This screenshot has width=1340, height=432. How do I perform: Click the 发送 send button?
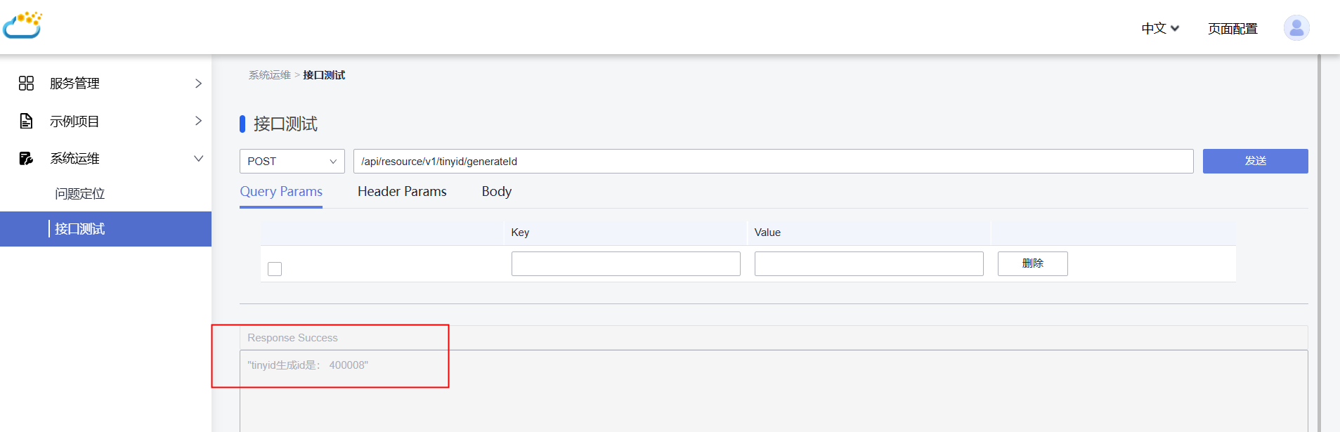tap(1255, 161)
